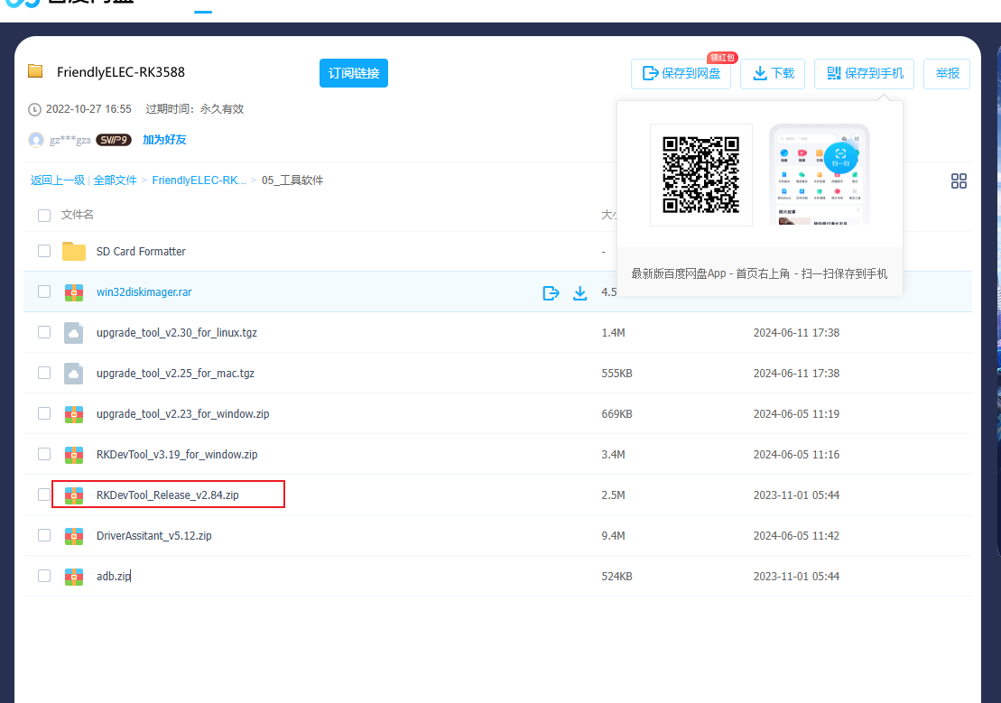Viewport: 1001px width, 703px height.
Task: Click RKDevTool_v3.19_for_window.zip file name
Action: 177,455
